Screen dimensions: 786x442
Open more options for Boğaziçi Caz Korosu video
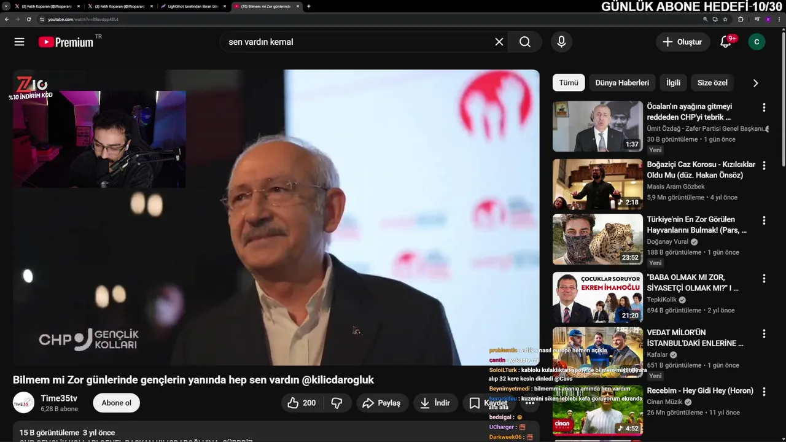click(x=764, y=166)
